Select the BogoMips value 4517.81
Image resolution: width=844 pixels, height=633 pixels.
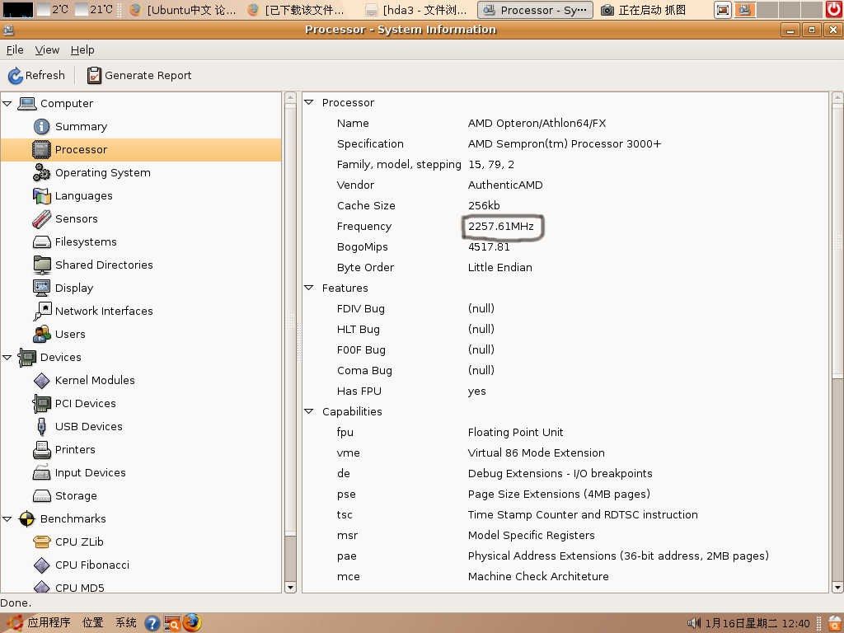tap(489, 247)
